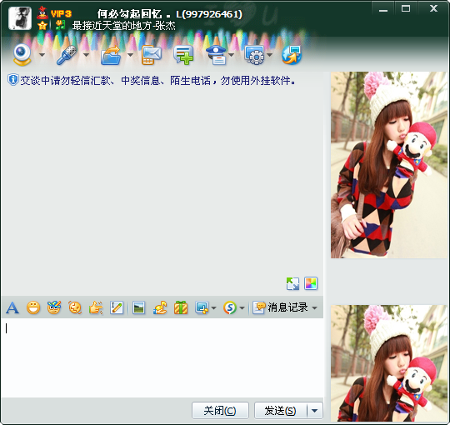The width and height of the screenshot is (450, 425).
Task: Open the send button options arrow
Action: (315, 410)
